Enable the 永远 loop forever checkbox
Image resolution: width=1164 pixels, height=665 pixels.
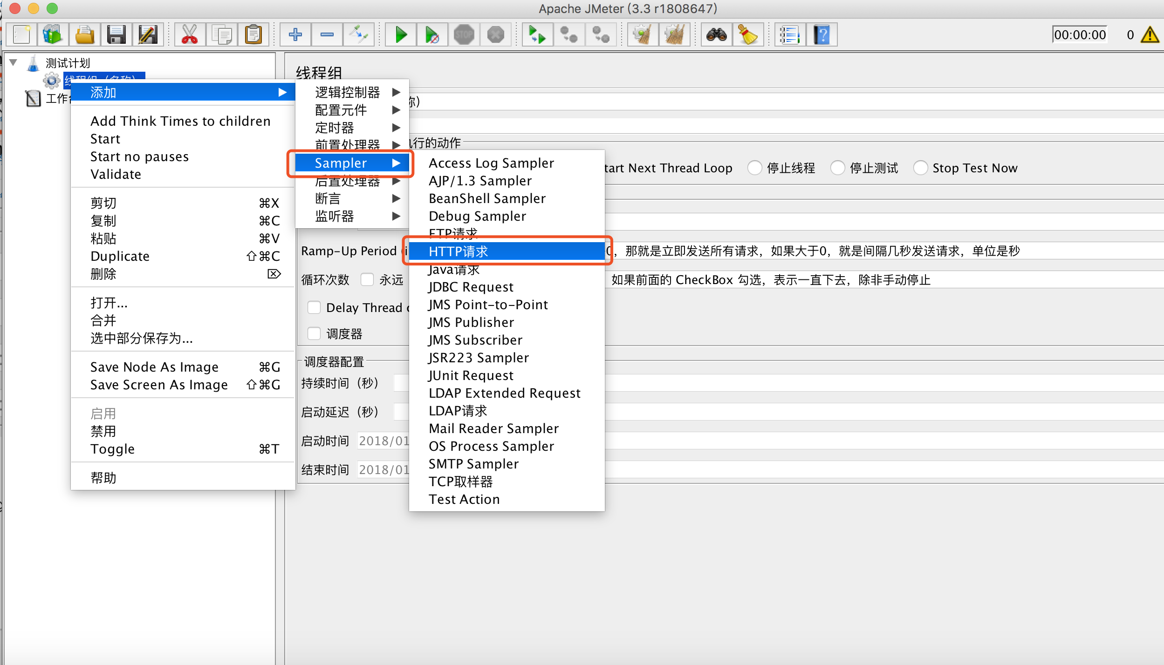pos(367,279)
